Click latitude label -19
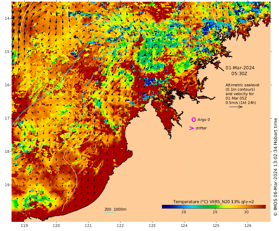The height and width of the screenshot is (231, 279). (7, 185)
